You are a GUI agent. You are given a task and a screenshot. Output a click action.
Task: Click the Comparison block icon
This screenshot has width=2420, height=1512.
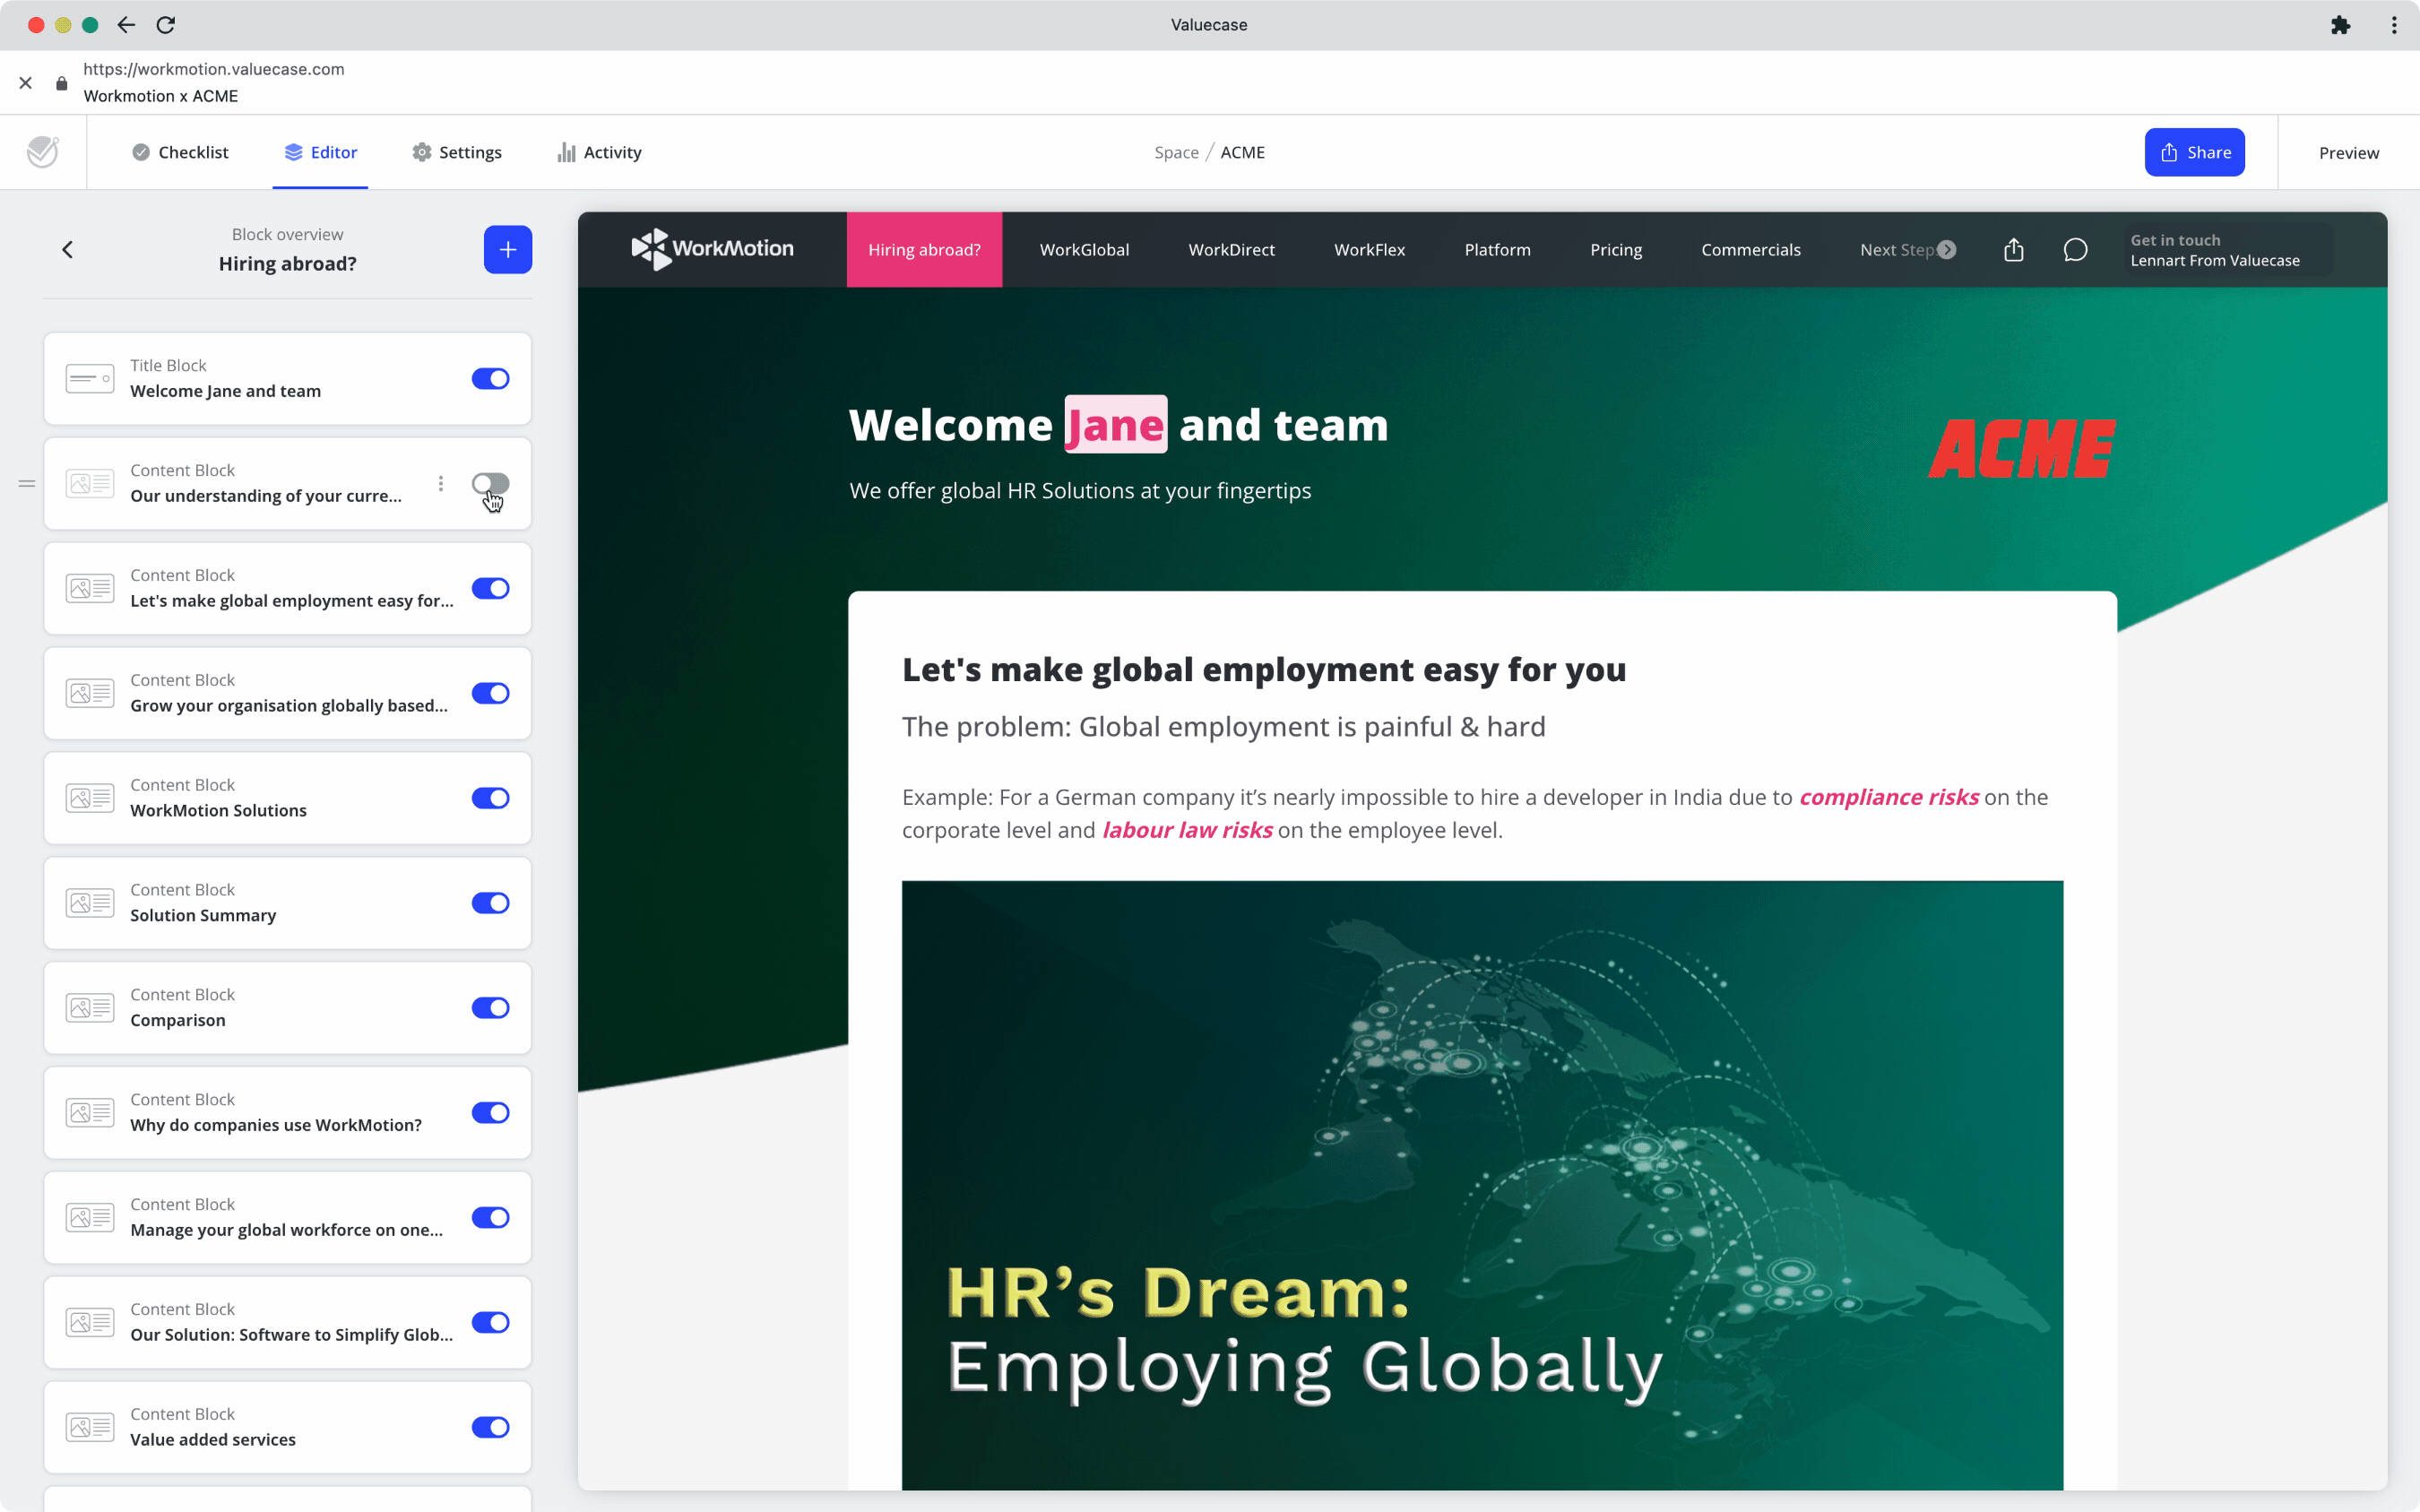90,1008
